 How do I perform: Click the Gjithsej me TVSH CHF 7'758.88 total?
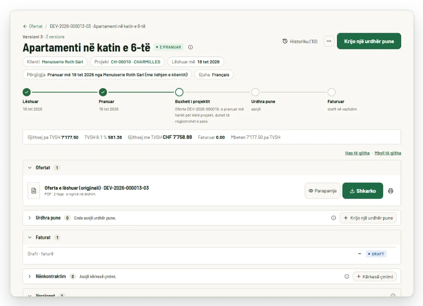pos(160,137)
